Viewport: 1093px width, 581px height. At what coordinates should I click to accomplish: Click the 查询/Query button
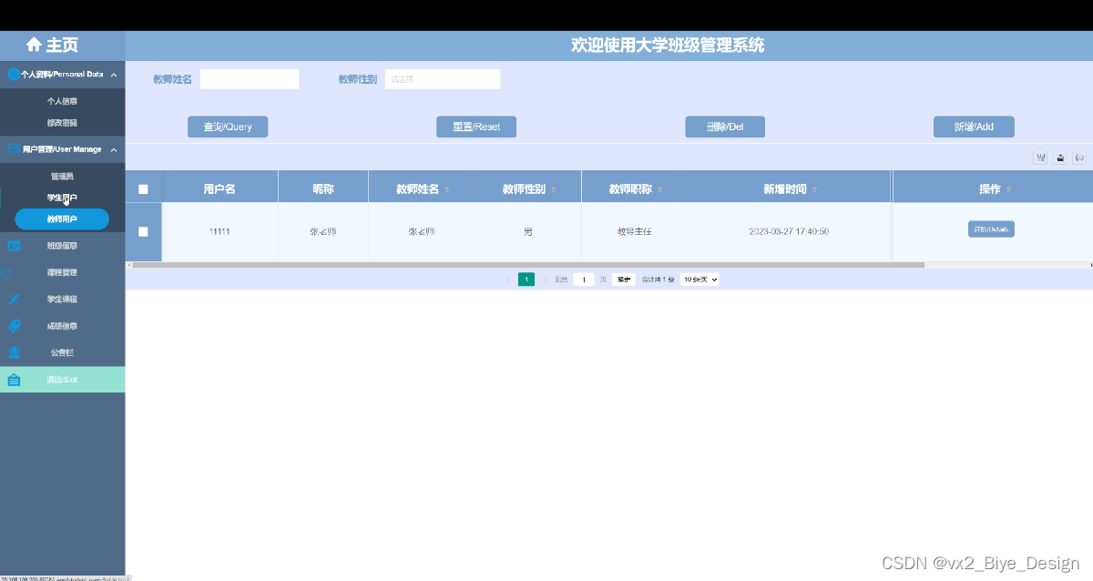click(228, 127)
